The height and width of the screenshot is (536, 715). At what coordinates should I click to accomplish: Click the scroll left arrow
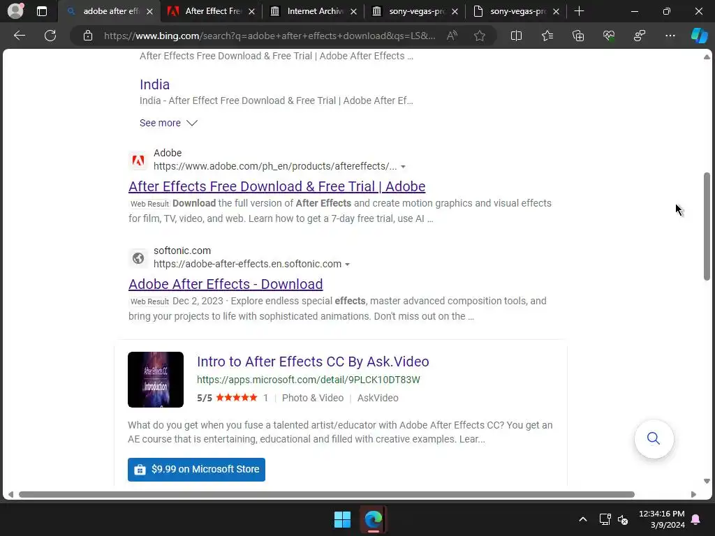[10, 495]
